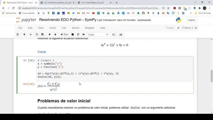Open the Widgets menu

click(90, 28)
